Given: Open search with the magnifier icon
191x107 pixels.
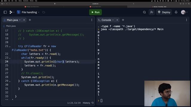Looking at the screenshot, I should tap(144, 12).
